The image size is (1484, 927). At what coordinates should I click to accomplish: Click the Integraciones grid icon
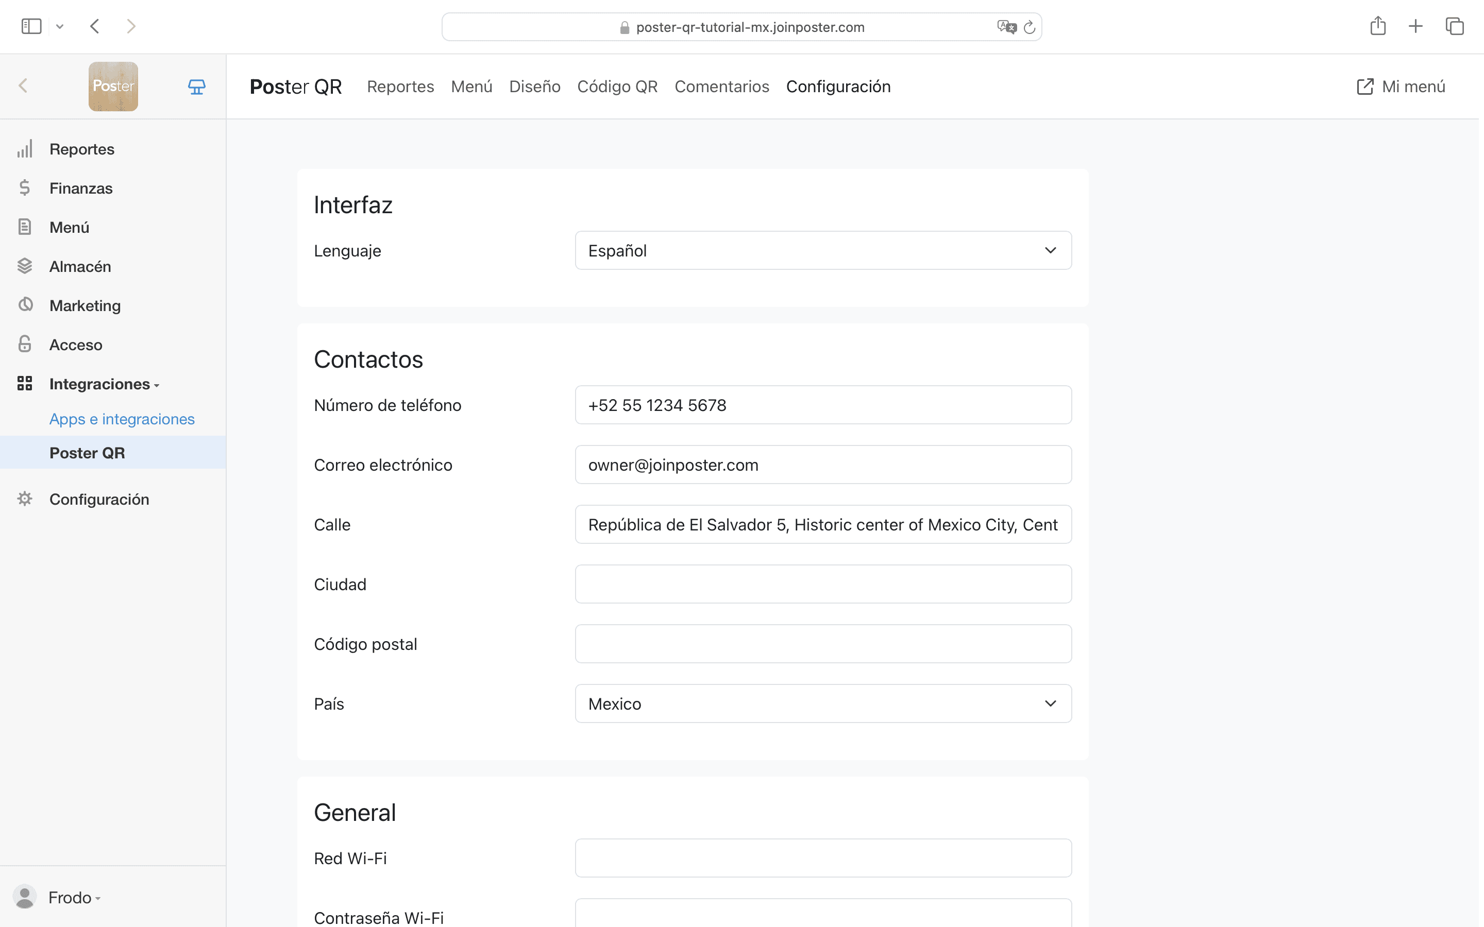coord(25,384)
